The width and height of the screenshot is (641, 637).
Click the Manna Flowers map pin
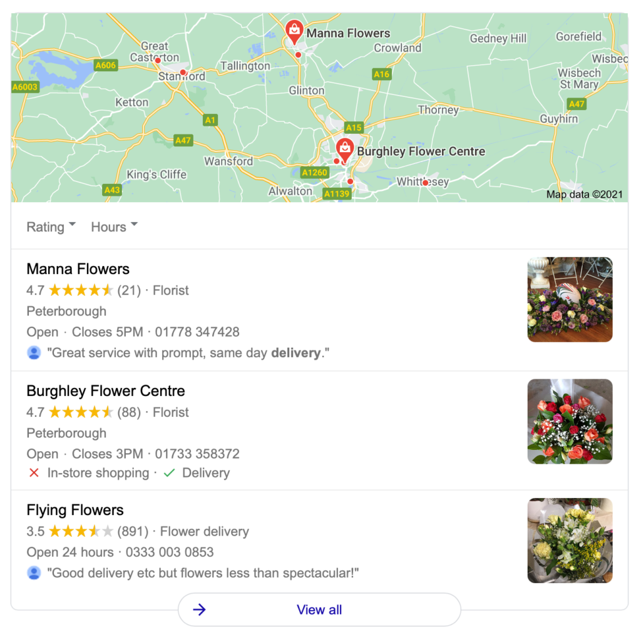pos(294,31)
